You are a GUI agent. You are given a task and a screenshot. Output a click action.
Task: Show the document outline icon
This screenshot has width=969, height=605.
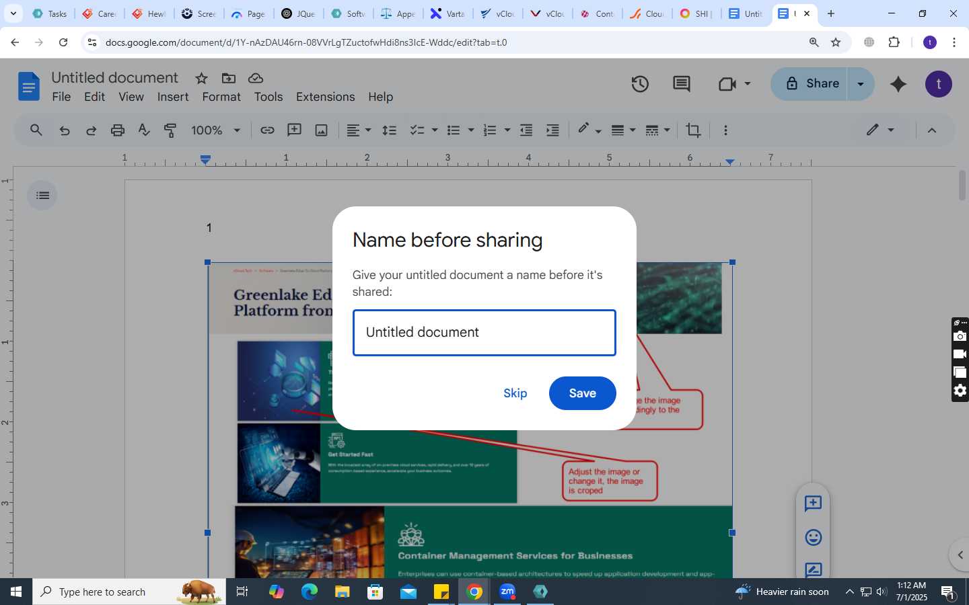tap(42, 196)
